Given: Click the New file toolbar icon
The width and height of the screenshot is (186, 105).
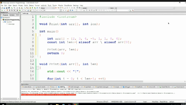Looking at the screenshot, I should (x=2, y=8).
